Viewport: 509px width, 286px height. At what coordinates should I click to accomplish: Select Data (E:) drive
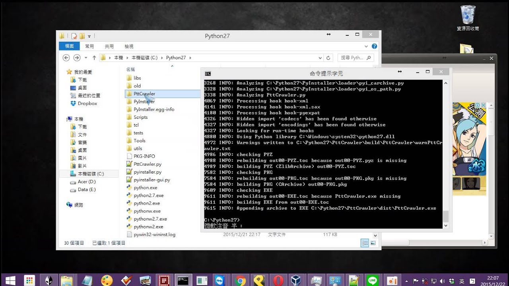pyautogui.click(x=83, y=189)
